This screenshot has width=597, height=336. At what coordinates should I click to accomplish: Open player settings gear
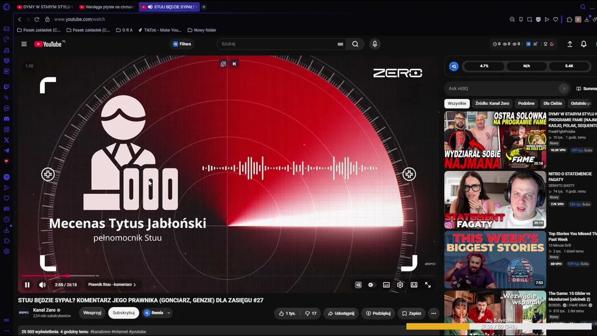point(400,285)
